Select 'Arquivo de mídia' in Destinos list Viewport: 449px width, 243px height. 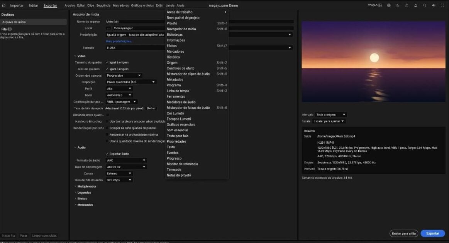click(x=34, y=22)
